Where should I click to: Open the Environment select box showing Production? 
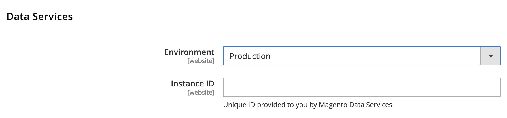pyautogui.click(x=362, y=56)
